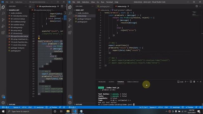
Task: Add a new terminal with plus icon
Action: 186,82
